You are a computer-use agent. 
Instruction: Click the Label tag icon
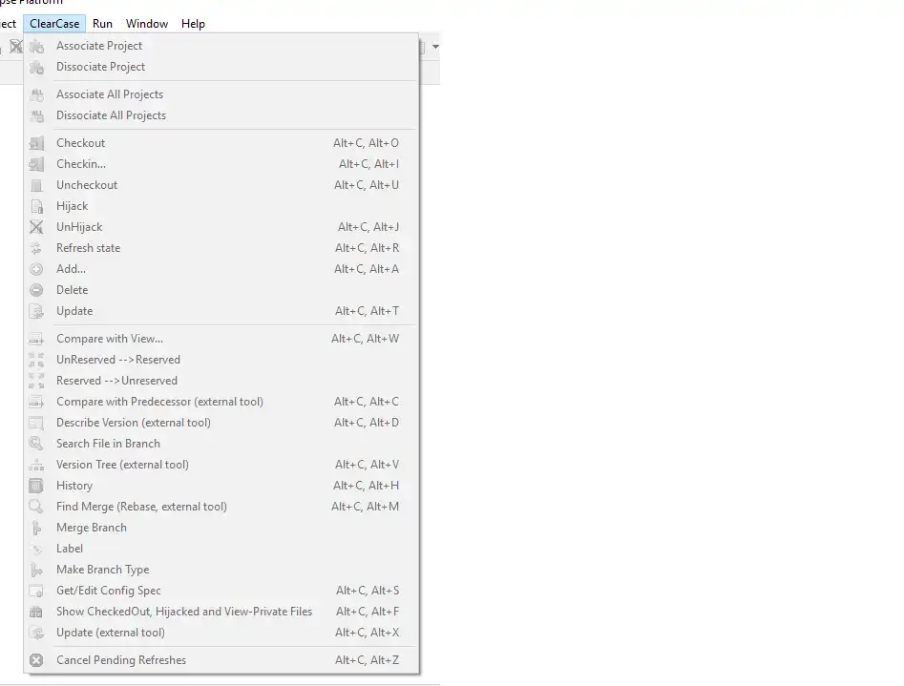[36, 549]
